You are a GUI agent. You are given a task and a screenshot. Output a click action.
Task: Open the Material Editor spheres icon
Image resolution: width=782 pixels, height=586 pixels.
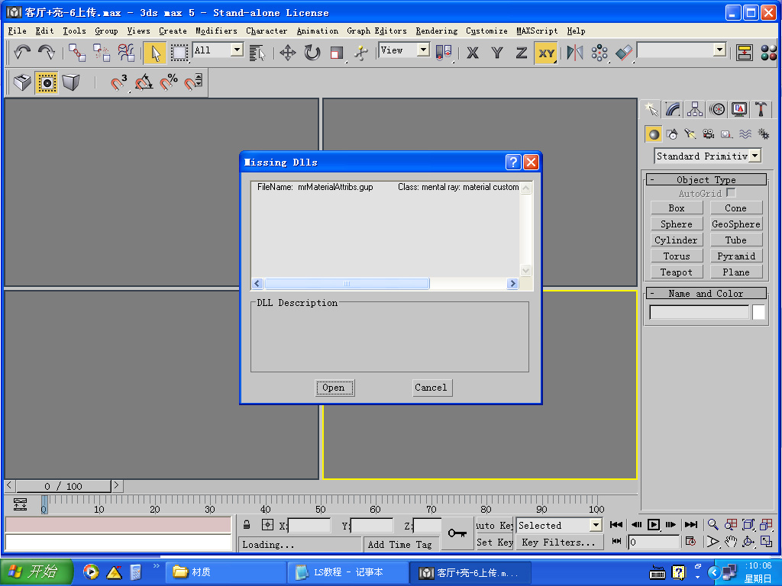tap(768, 53)
